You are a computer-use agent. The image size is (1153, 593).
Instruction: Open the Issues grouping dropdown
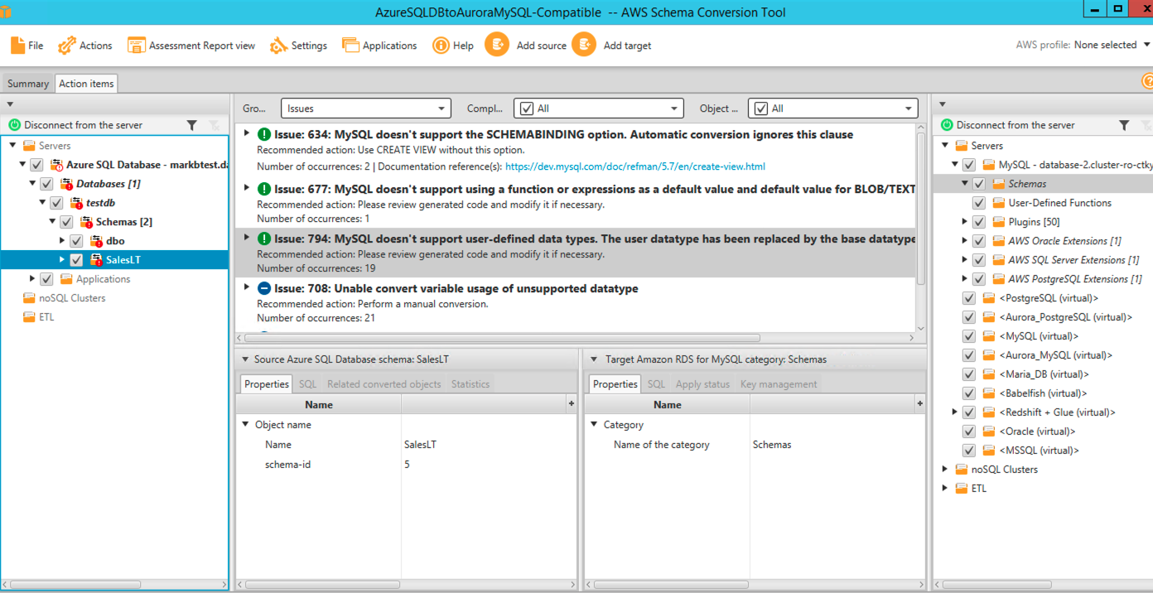[365, 108]
